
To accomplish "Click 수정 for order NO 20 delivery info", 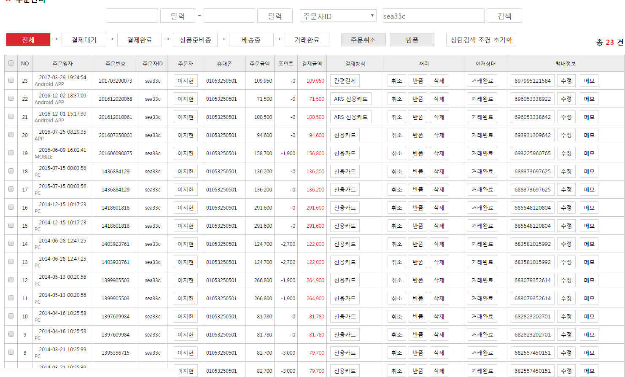I will 566,135.
